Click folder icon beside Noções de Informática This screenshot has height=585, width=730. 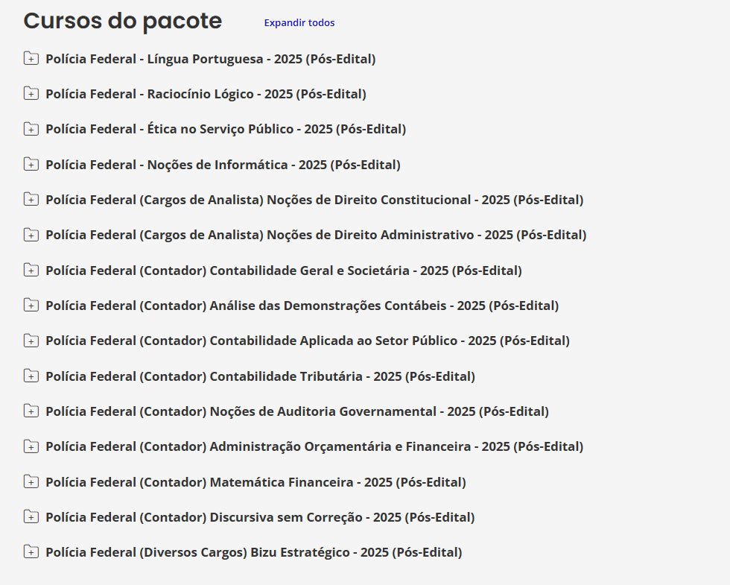pos(31,165)
